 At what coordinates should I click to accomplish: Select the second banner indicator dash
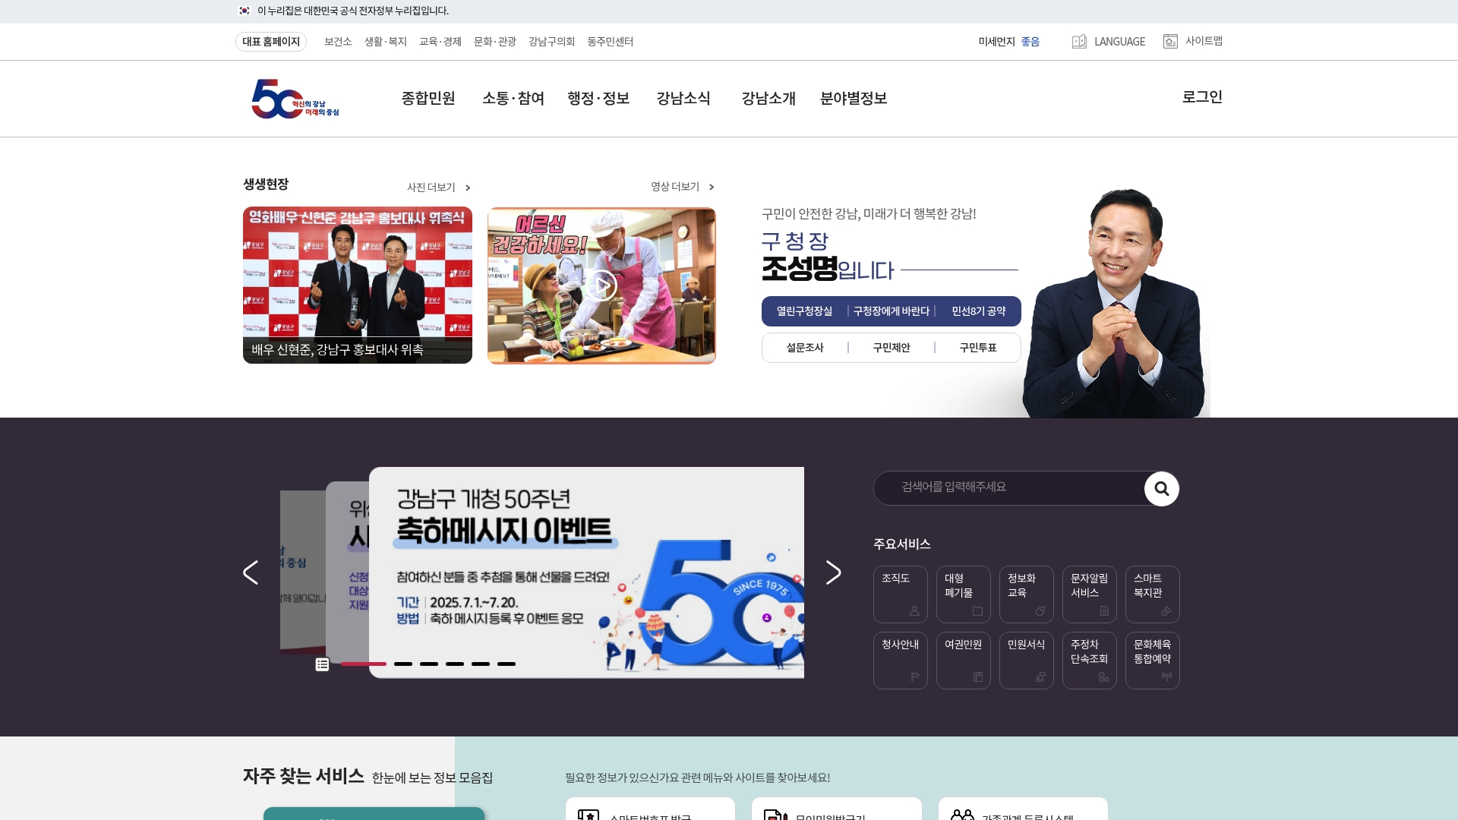click(403, 664)
